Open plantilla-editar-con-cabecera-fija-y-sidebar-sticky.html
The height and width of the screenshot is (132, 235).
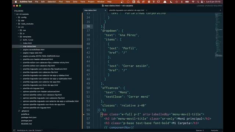pos(46,63)
